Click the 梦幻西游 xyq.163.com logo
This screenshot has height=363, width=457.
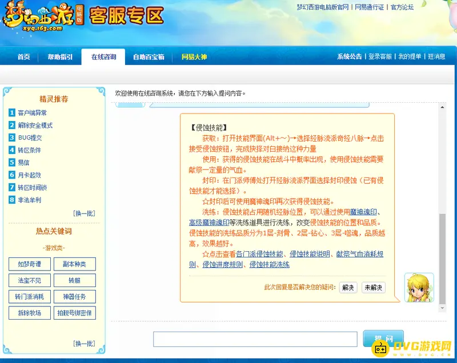coord(43,17)
